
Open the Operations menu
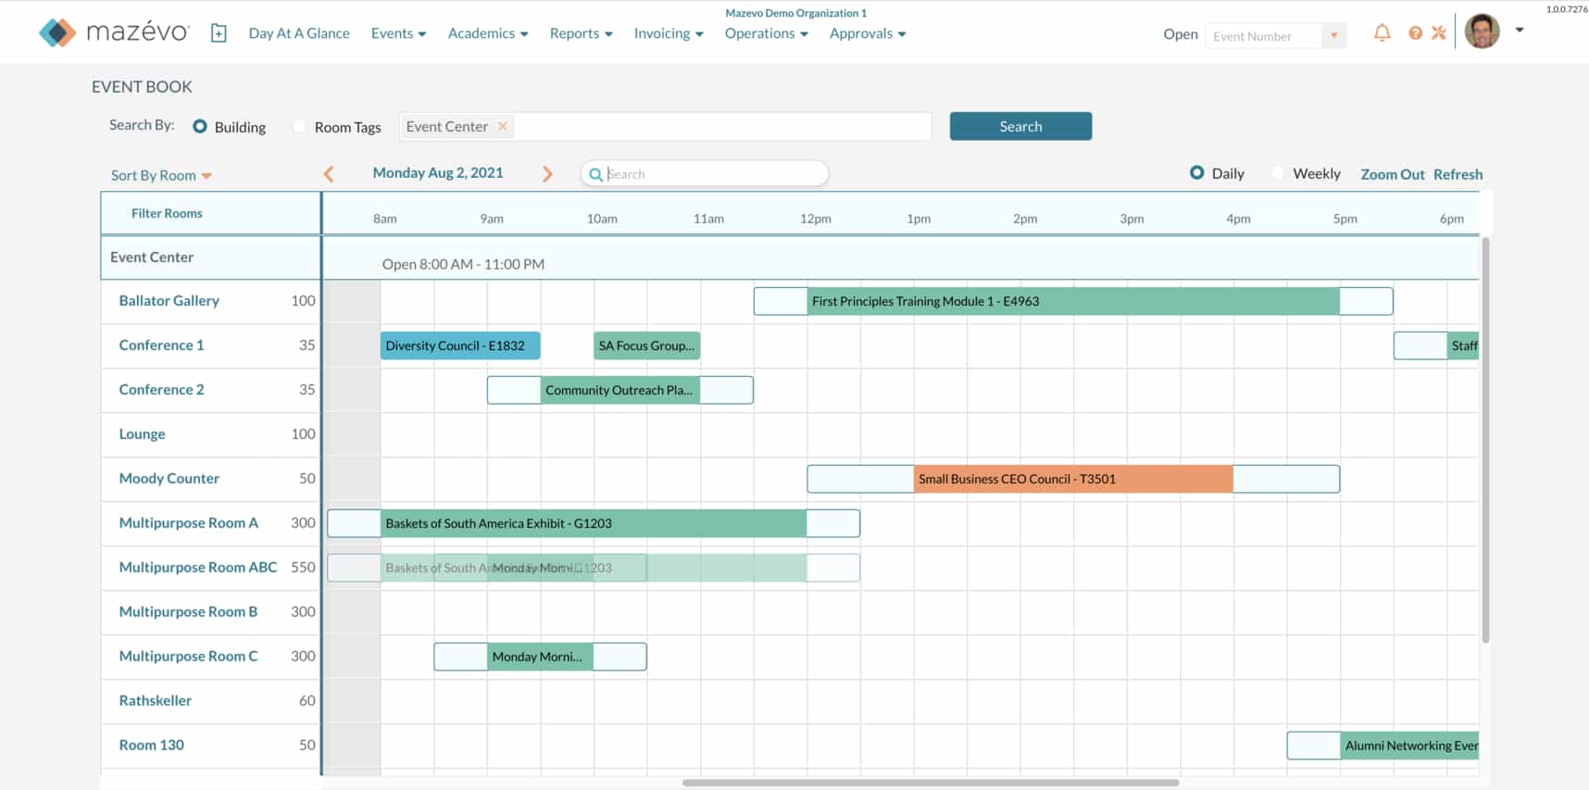tap(766, 33)
